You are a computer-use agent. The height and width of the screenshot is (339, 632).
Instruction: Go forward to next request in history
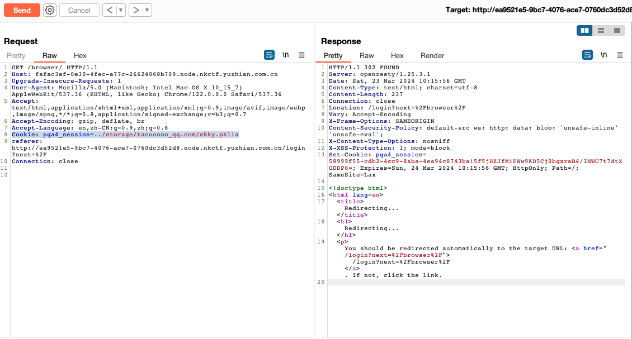tap(135, 10)
